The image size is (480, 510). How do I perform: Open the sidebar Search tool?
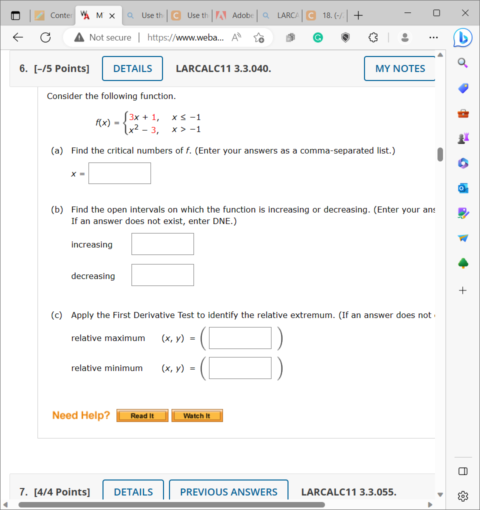(462, 63)
